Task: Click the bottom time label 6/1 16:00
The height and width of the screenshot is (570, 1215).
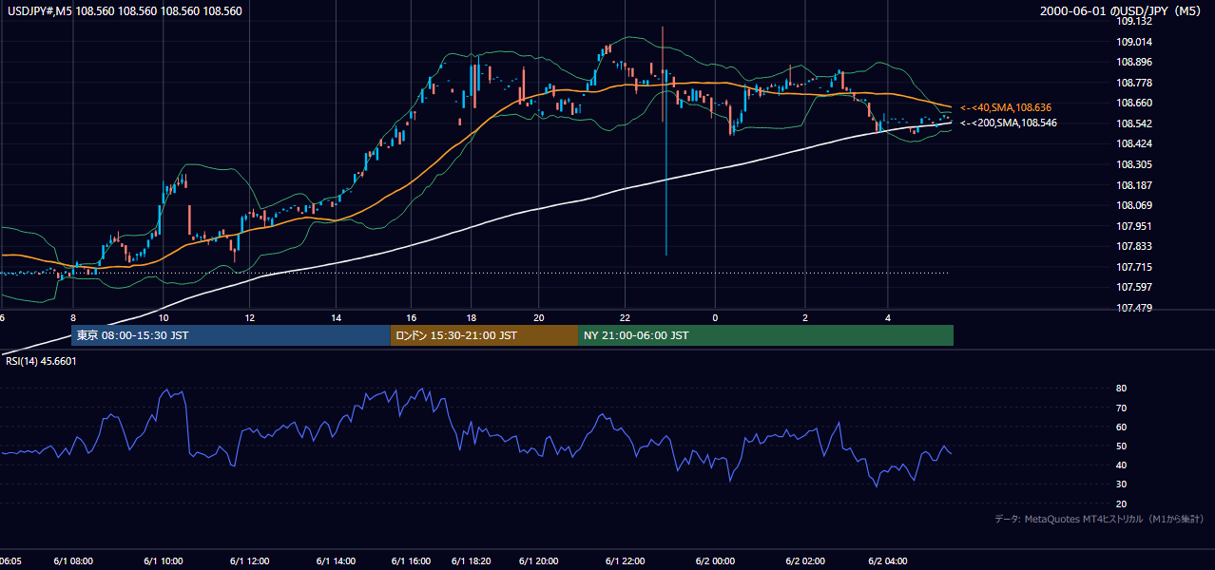Action: click(x=410, y=560)
